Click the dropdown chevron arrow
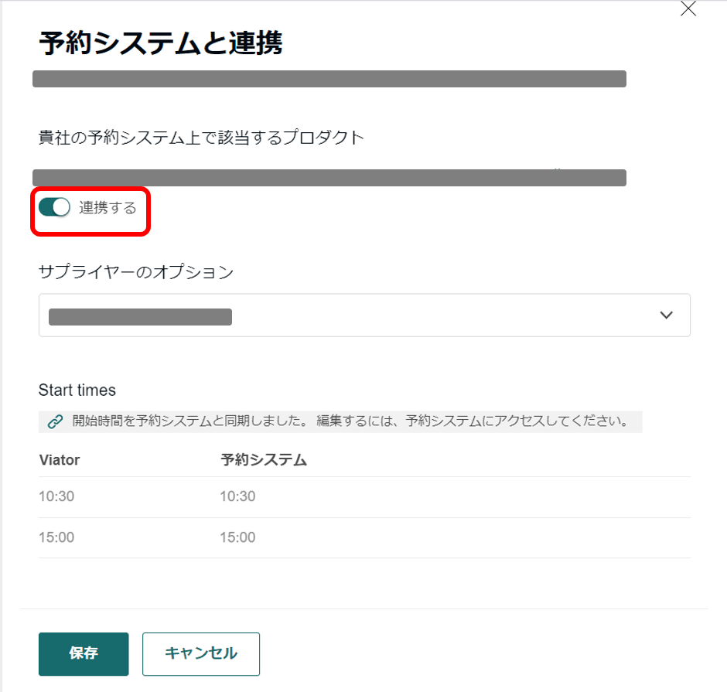This screenshot has height=692, width=727. [667, 315]
